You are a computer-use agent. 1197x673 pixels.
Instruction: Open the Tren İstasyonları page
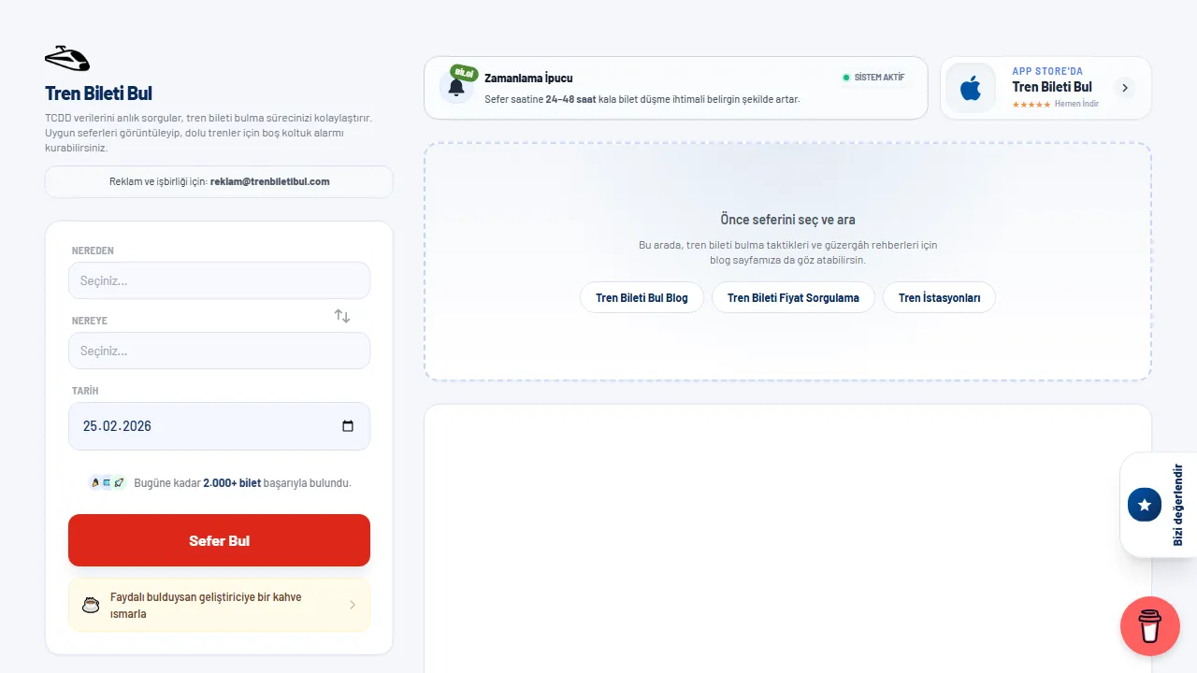[939, 297]
